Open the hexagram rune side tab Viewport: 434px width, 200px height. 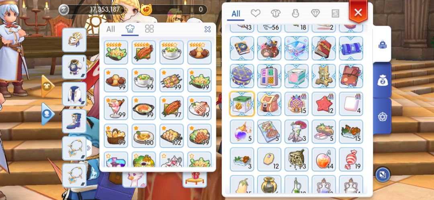click(382, 117)
